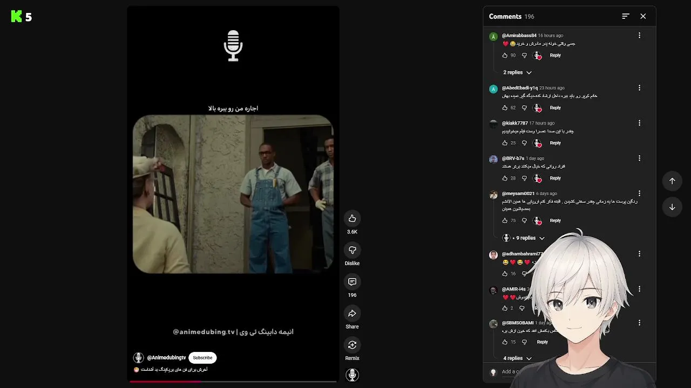Dislike the @Amirabbass84 comment
This screenshot has width=691, height=388.
[524, 56]
